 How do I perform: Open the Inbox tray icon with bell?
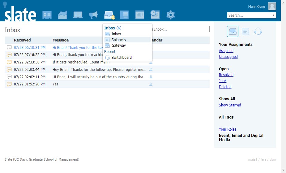click(x=109, y=15)
